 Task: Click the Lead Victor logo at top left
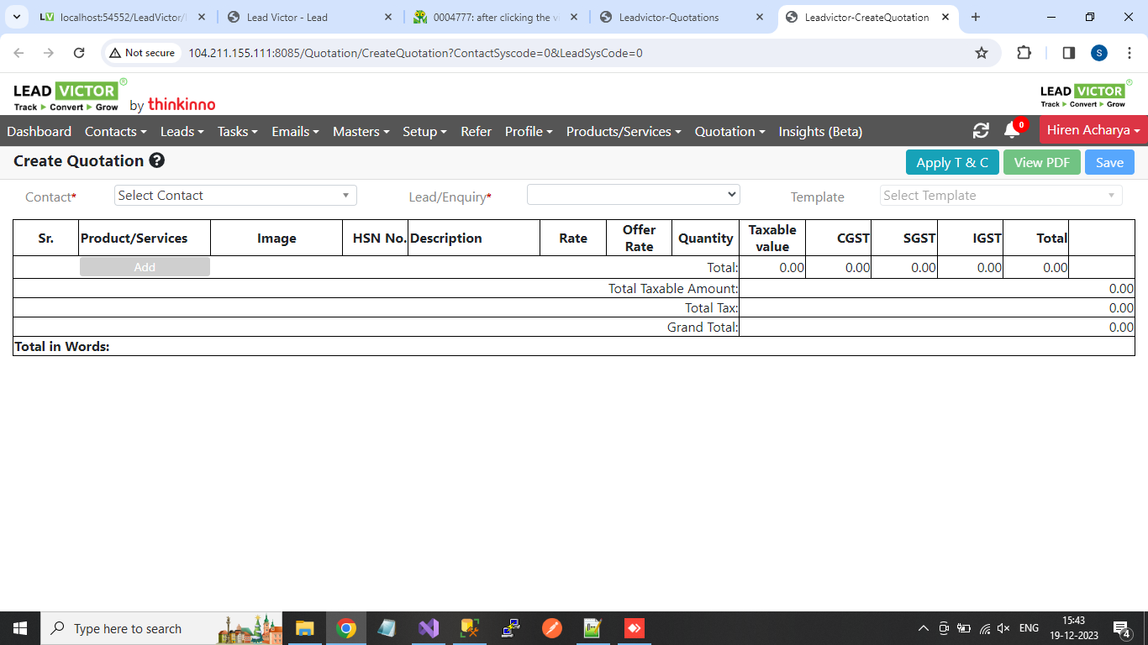pos(71,95)
